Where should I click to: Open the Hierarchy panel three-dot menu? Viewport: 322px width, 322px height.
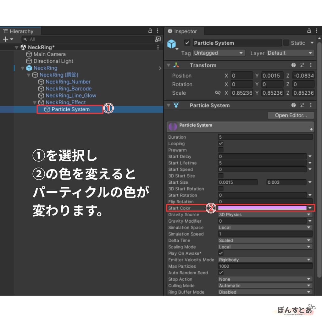(158, 31)
